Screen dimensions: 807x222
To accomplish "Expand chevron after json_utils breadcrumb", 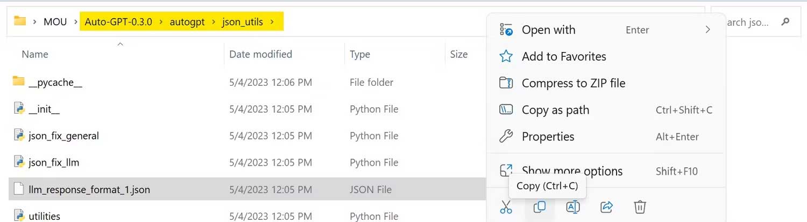I will pos(273,22).
